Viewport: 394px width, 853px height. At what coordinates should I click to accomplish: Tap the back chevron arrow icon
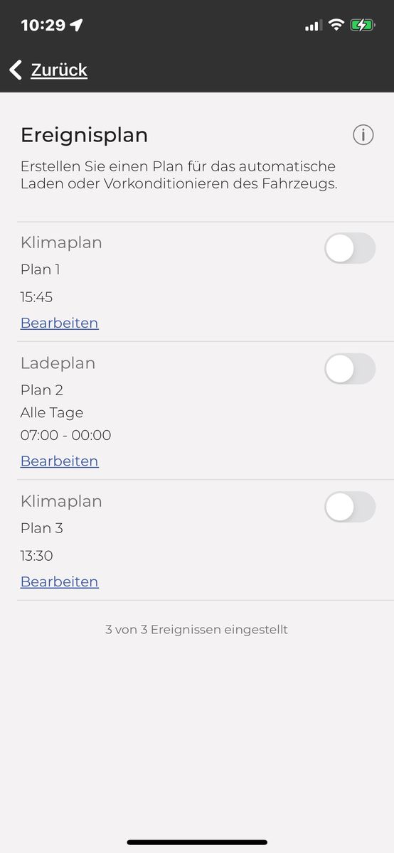click(16, 70)
